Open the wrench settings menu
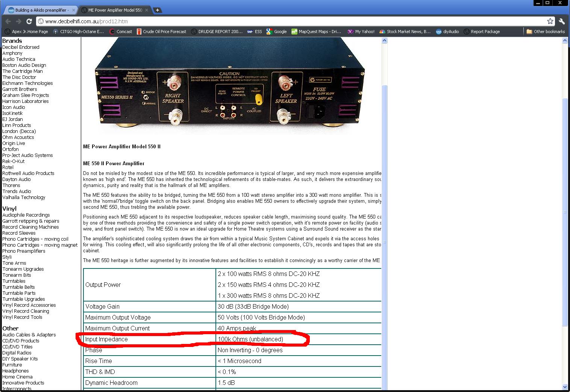 [x=562, y=21]
